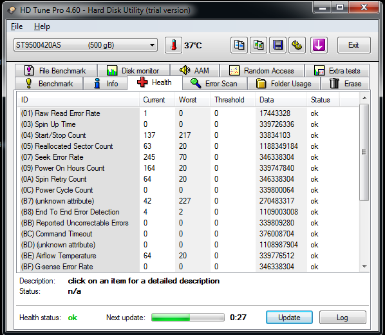Open the Help menu
The image size is (385, 335).
(42, 26)
